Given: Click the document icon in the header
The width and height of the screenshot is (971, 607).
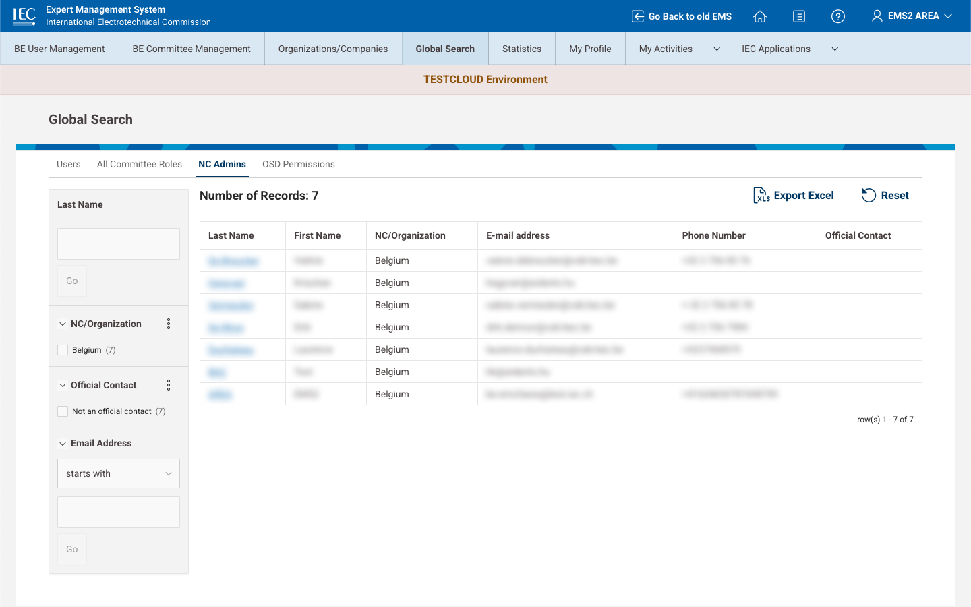Looking at the screenshot, I should pos(799,16).
